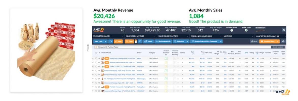Click the Search products button
The width and height of the screenshot is (298, 101).
tap(278, 47)
